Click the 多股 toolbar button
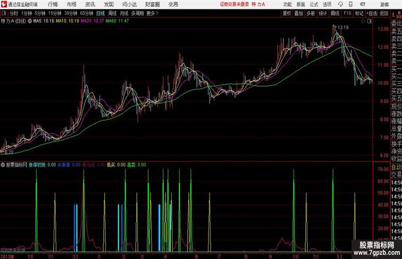The height and width of the screenshot is (259, 402). point(311,13)
